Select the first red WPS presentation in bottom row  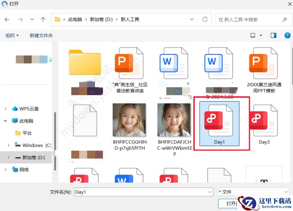85,175
